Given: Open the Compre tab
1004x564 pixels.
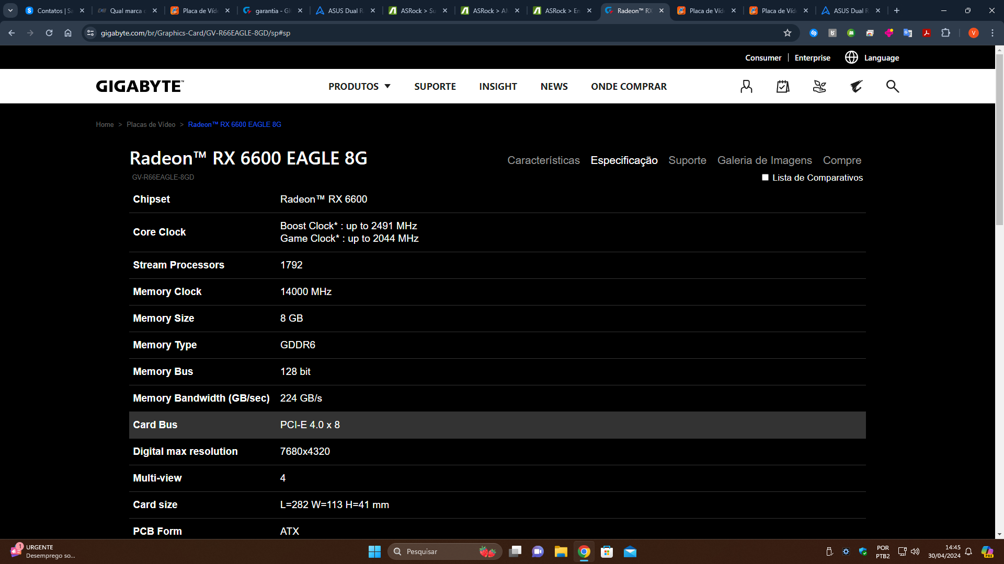Looking at the screenshot, I should (x=842, y=160).
